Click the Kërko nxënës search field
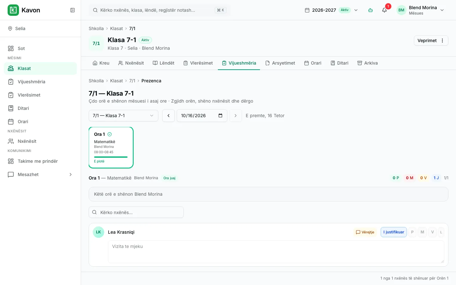This screenshot has width=456, height=285. (x=136, y=212)
